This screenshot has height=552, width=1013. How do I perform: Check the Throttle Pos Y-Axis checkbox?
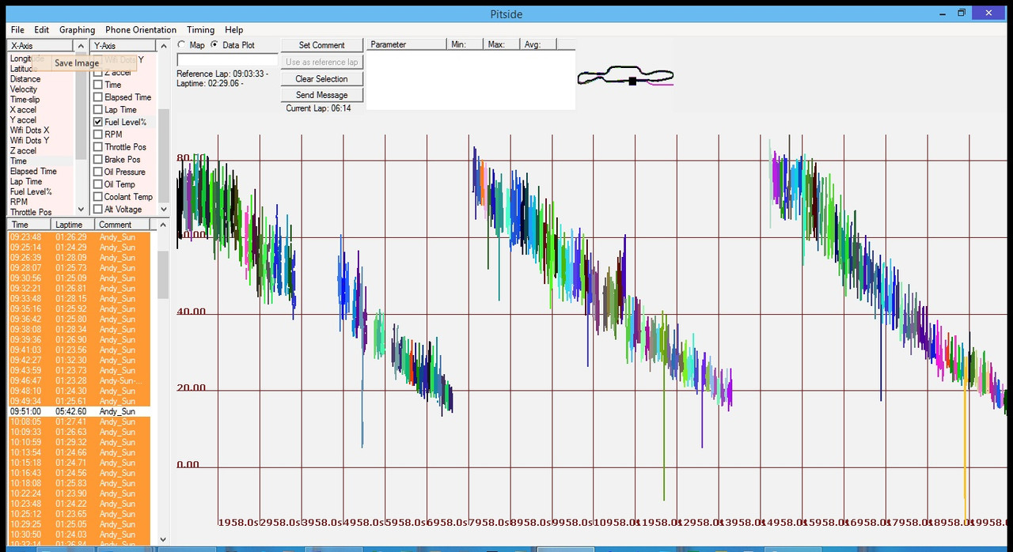(98, 147)
